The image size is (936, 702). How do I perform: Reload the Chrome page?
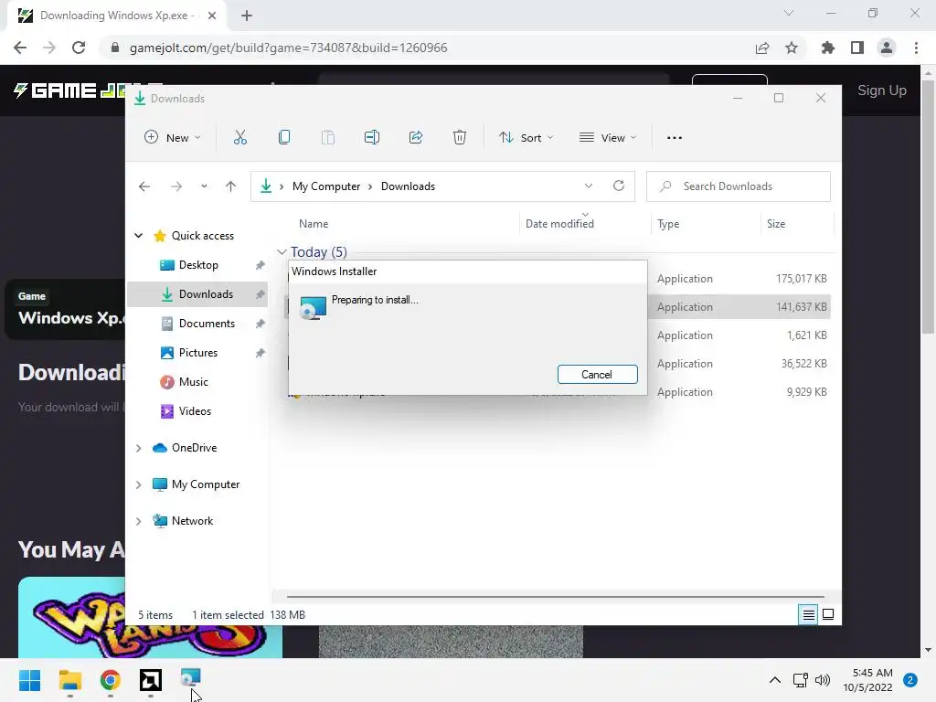pos(79,48)
